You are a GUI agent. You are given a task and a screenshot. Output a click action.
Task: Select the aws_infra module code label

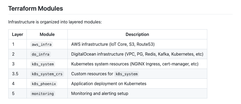[42, 44]
